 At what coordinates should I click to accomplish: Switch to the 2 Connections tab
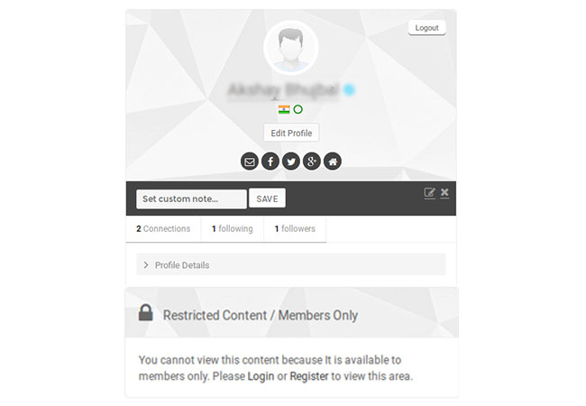[163, 229]
